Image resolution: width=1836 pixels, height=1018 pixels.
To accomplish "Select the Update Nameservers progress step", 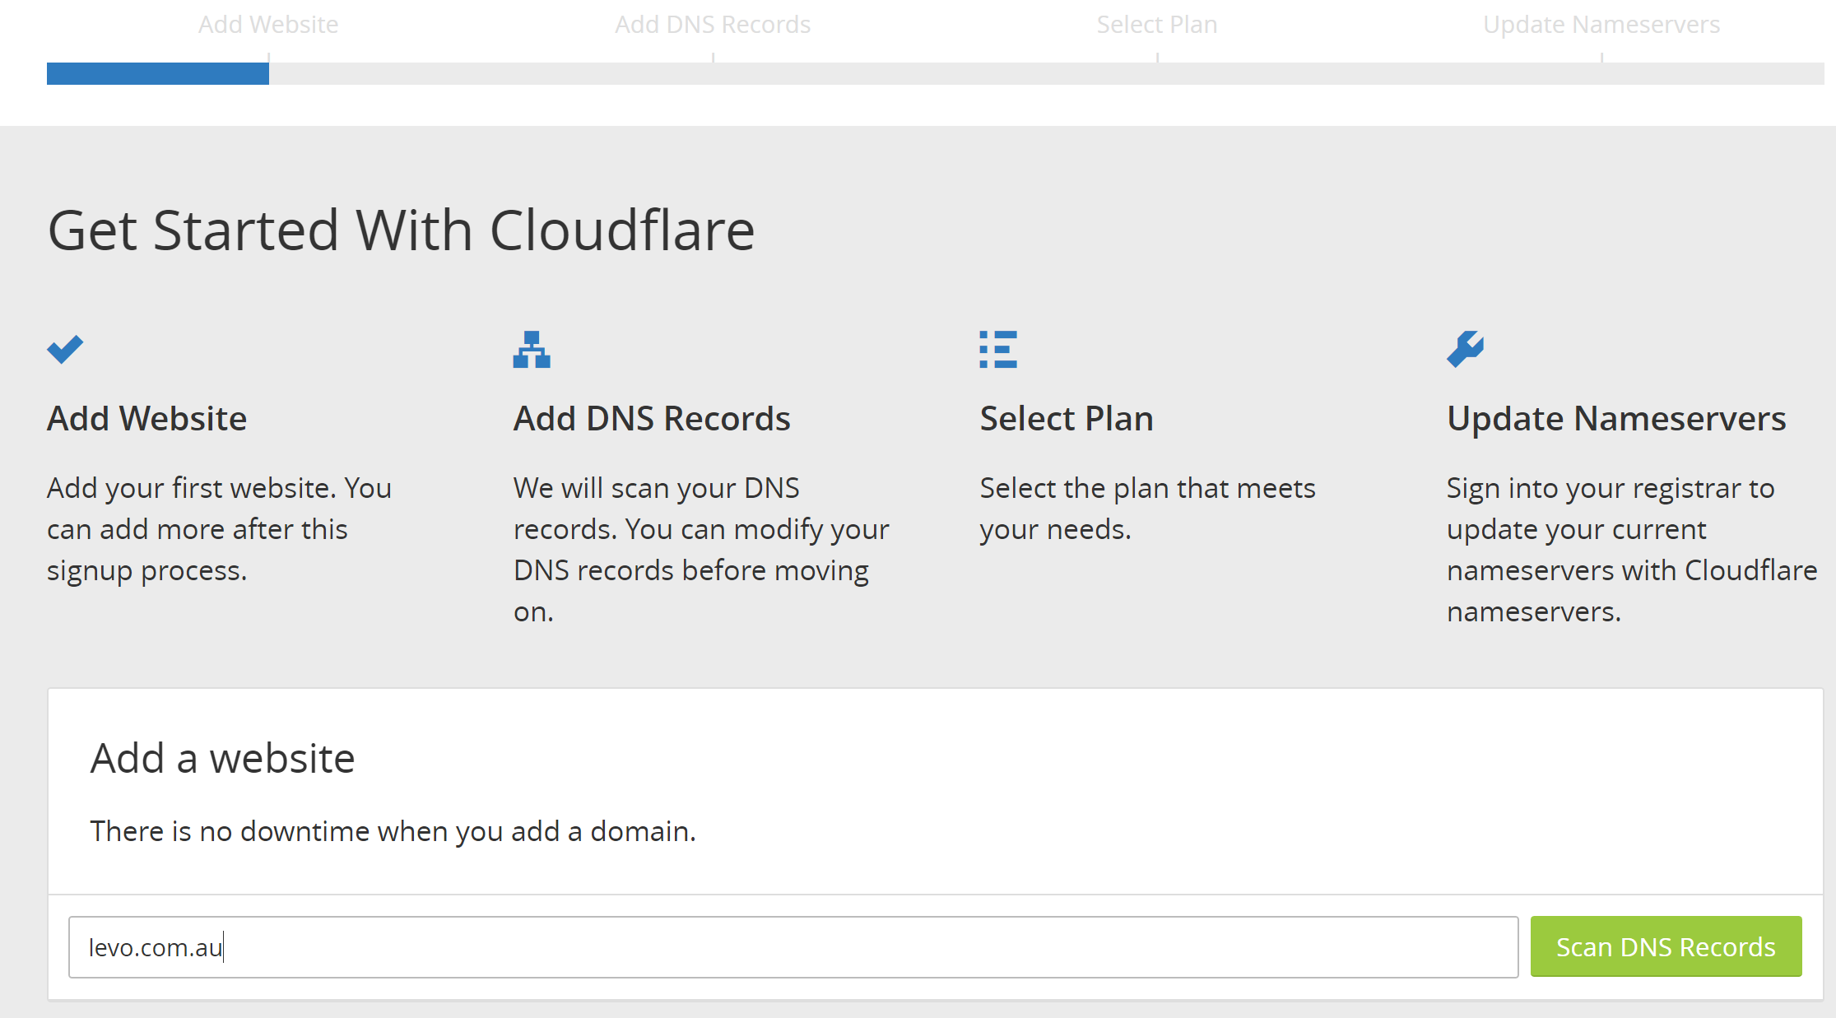I will pyautogui.click(x=1601, y=25).
